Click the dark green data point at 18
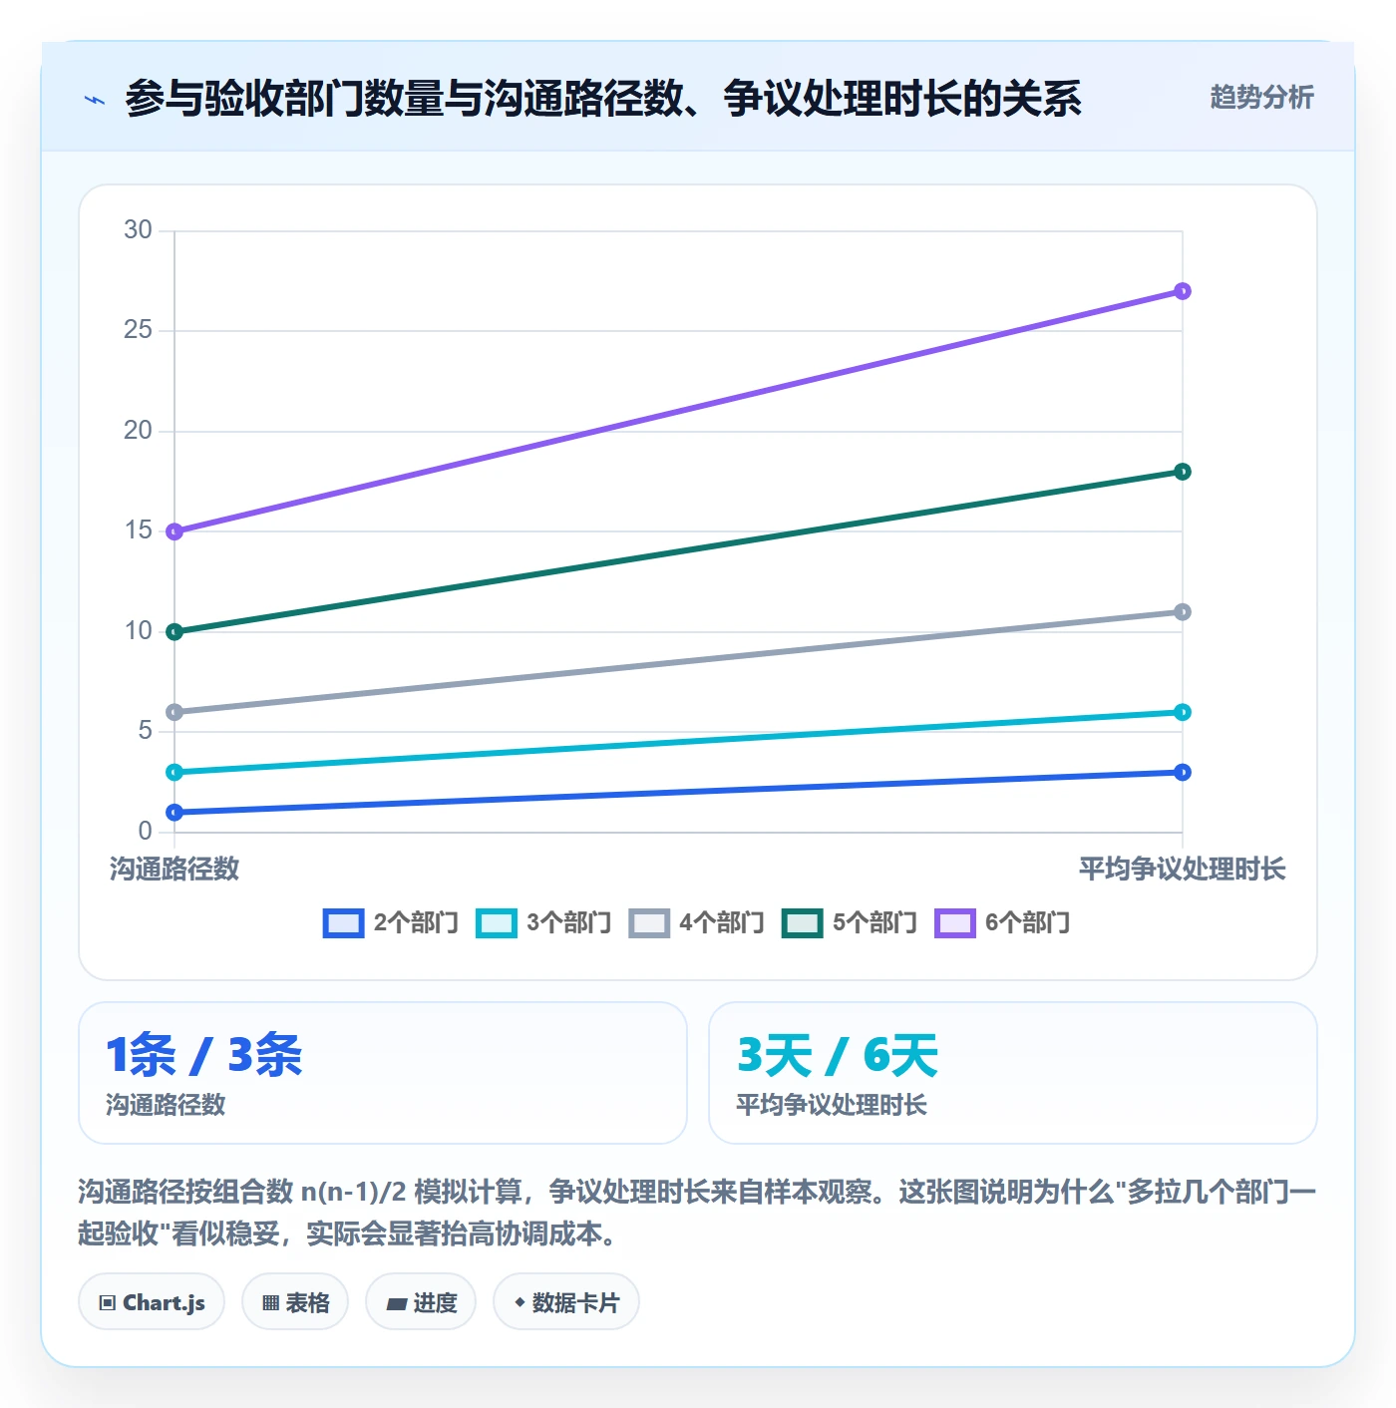 click(1183, 472)
